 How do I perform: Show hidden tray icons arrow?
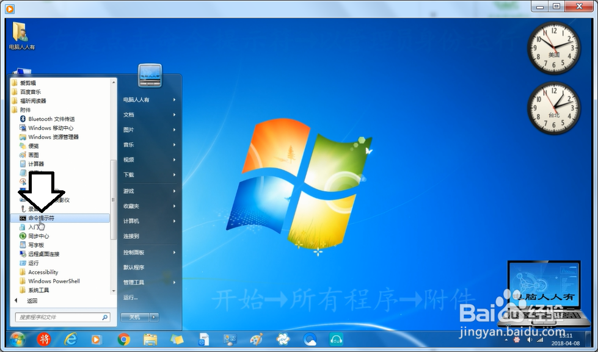click(x=506, y=339)
